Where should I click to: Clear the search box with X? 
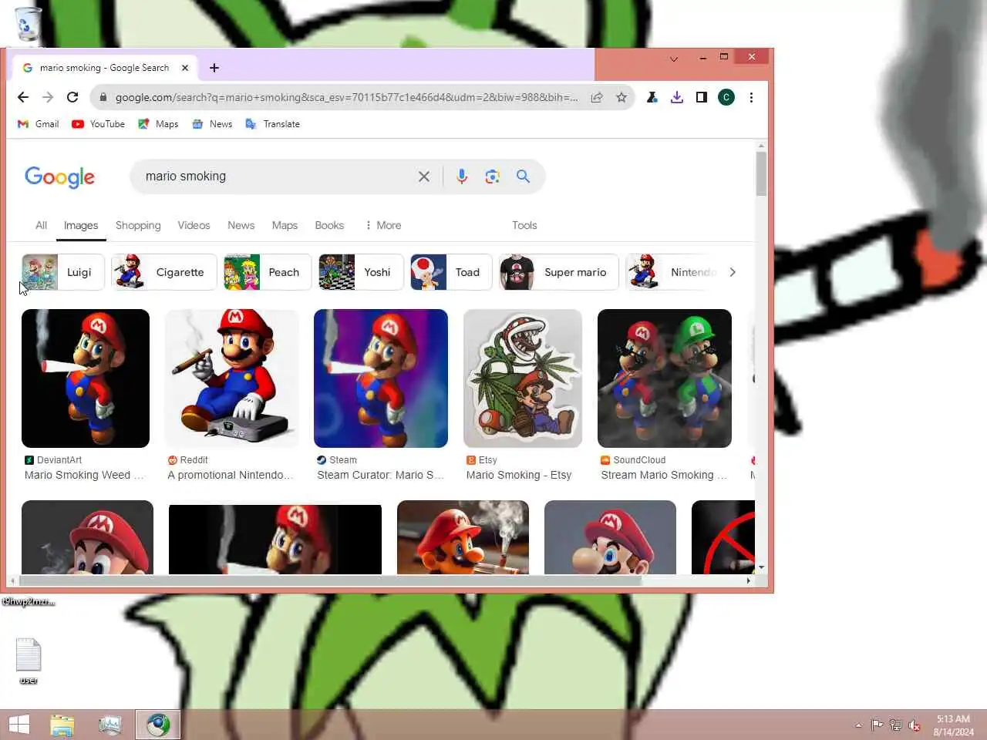click(x=424, y=177)
